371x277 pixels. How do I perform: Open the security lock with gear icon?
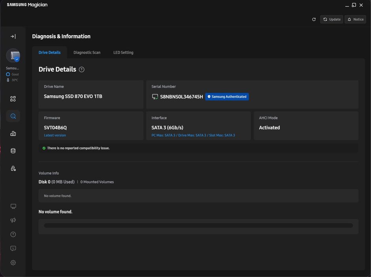click(x=13, y=168)
